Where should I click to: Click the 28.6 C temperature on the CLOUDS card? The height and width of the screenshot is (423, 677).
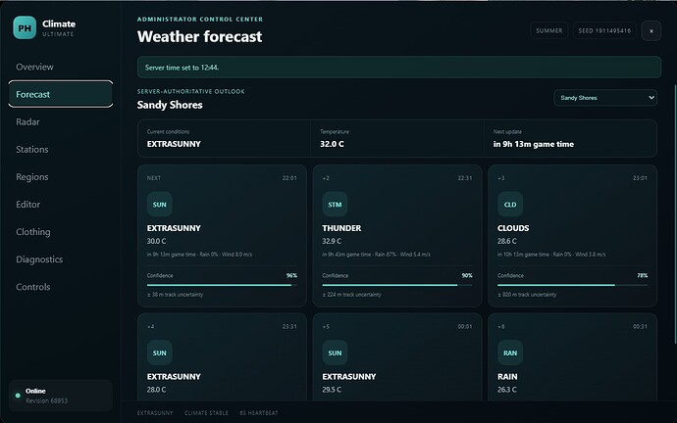coord(507,241)
